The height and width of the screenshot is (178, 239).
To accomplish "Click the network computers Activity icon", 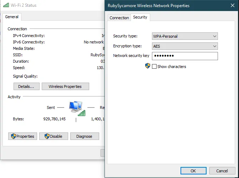I will [76, 106].
